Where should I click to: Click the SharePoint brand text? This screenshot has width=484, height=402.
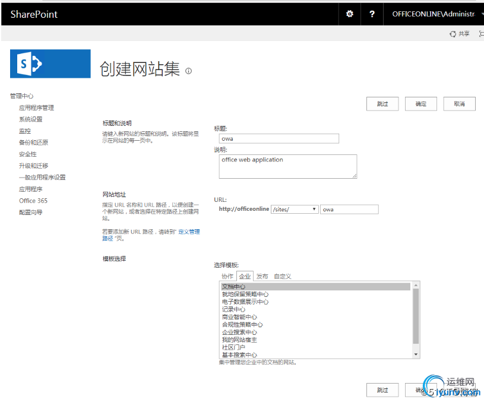tap(34, 14)
